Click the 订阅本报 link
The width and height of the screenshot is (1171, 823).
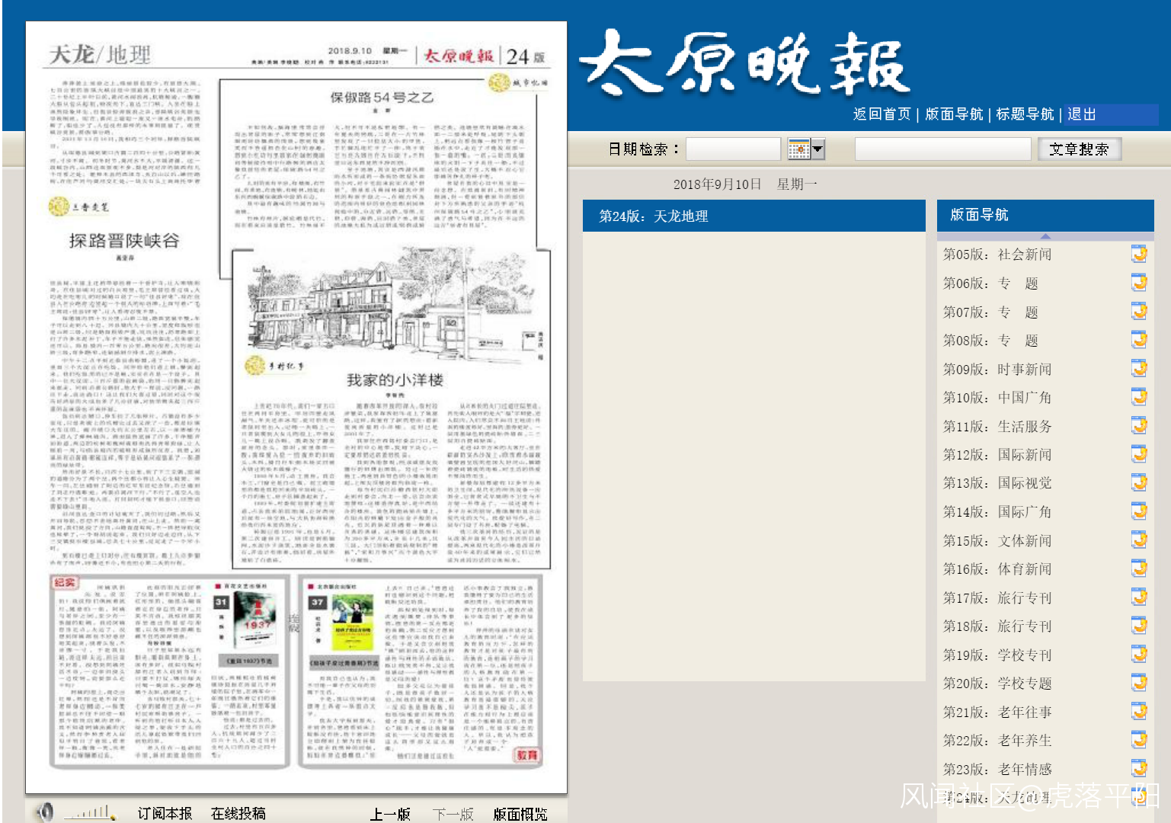click(165, 814)
